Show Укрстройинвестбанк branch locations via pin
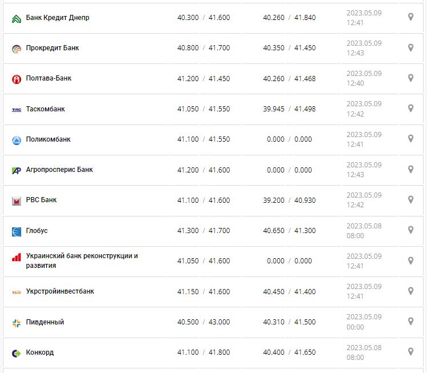 click(410, 291)
